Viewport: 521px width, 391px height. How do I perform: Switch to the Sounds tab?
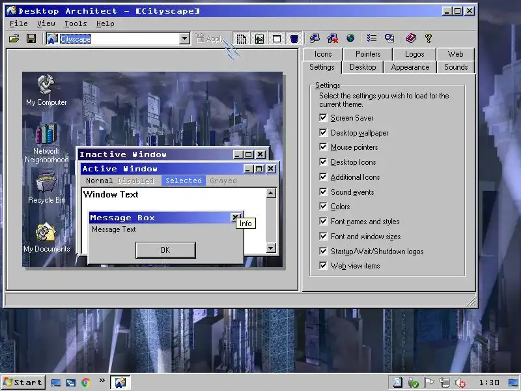(456, 67)
